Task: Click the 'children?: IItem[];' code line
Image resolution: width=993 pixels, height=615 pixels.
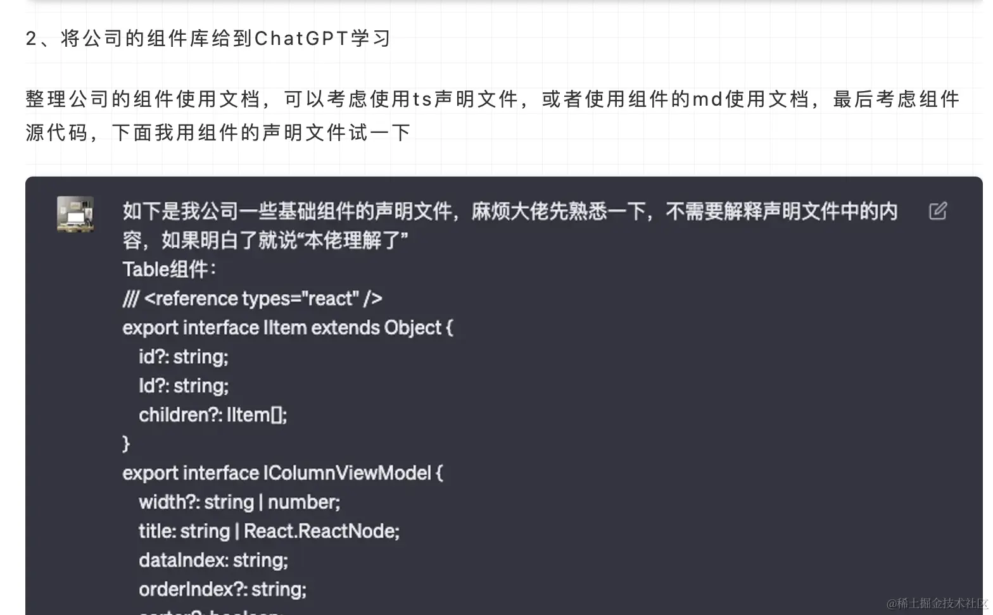Action: pos(213,415)
